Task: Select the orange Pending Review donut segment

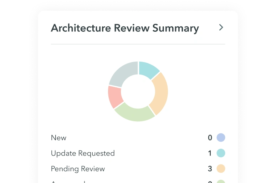Action: click(160, 93)
